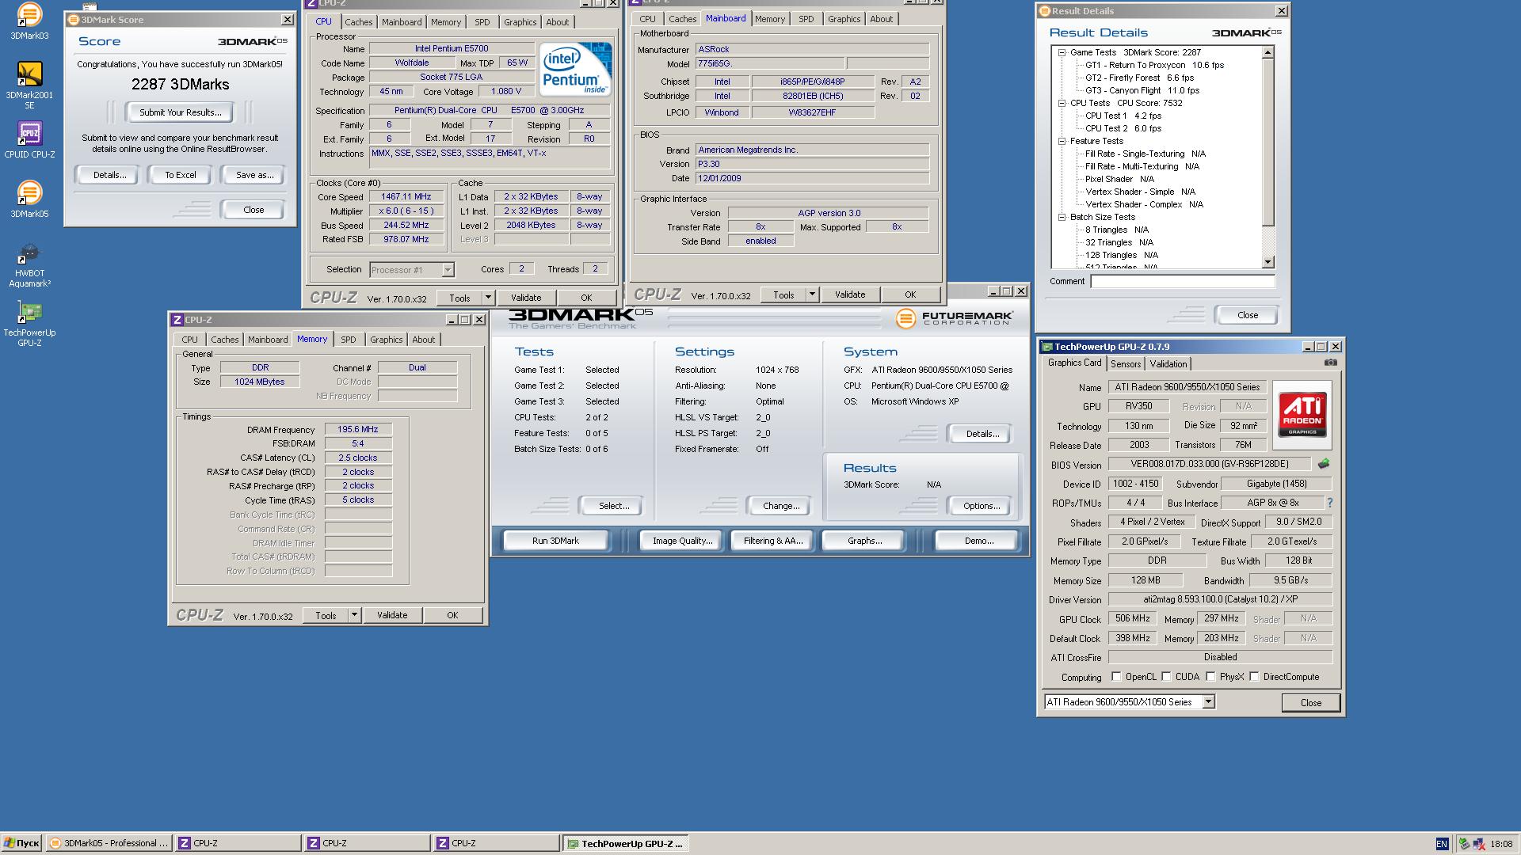This screenshot has height=855, width=1521.
Task: Click the Futuremark Corporation logo
Action: tap(954, 318)
